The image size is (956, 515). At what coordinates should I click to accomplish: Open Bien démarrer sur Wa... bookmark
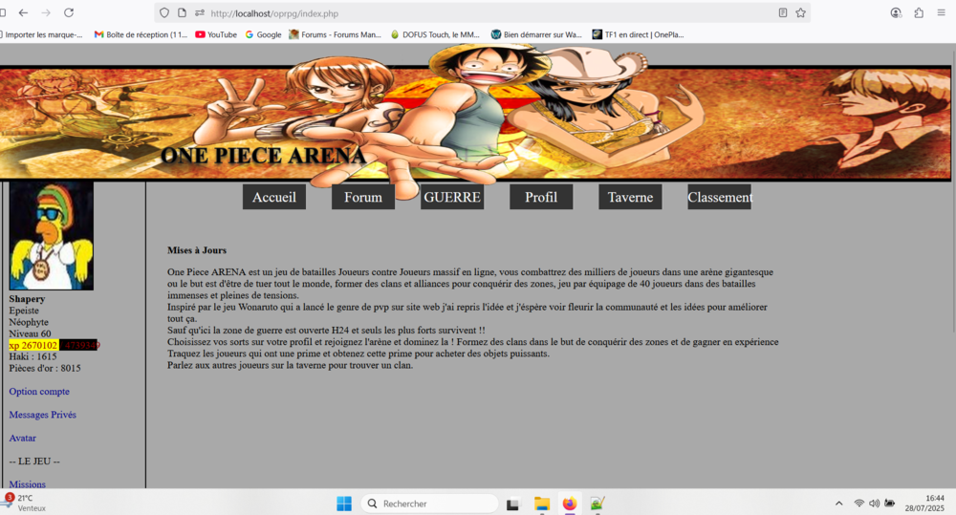click(x=536, y=34)
